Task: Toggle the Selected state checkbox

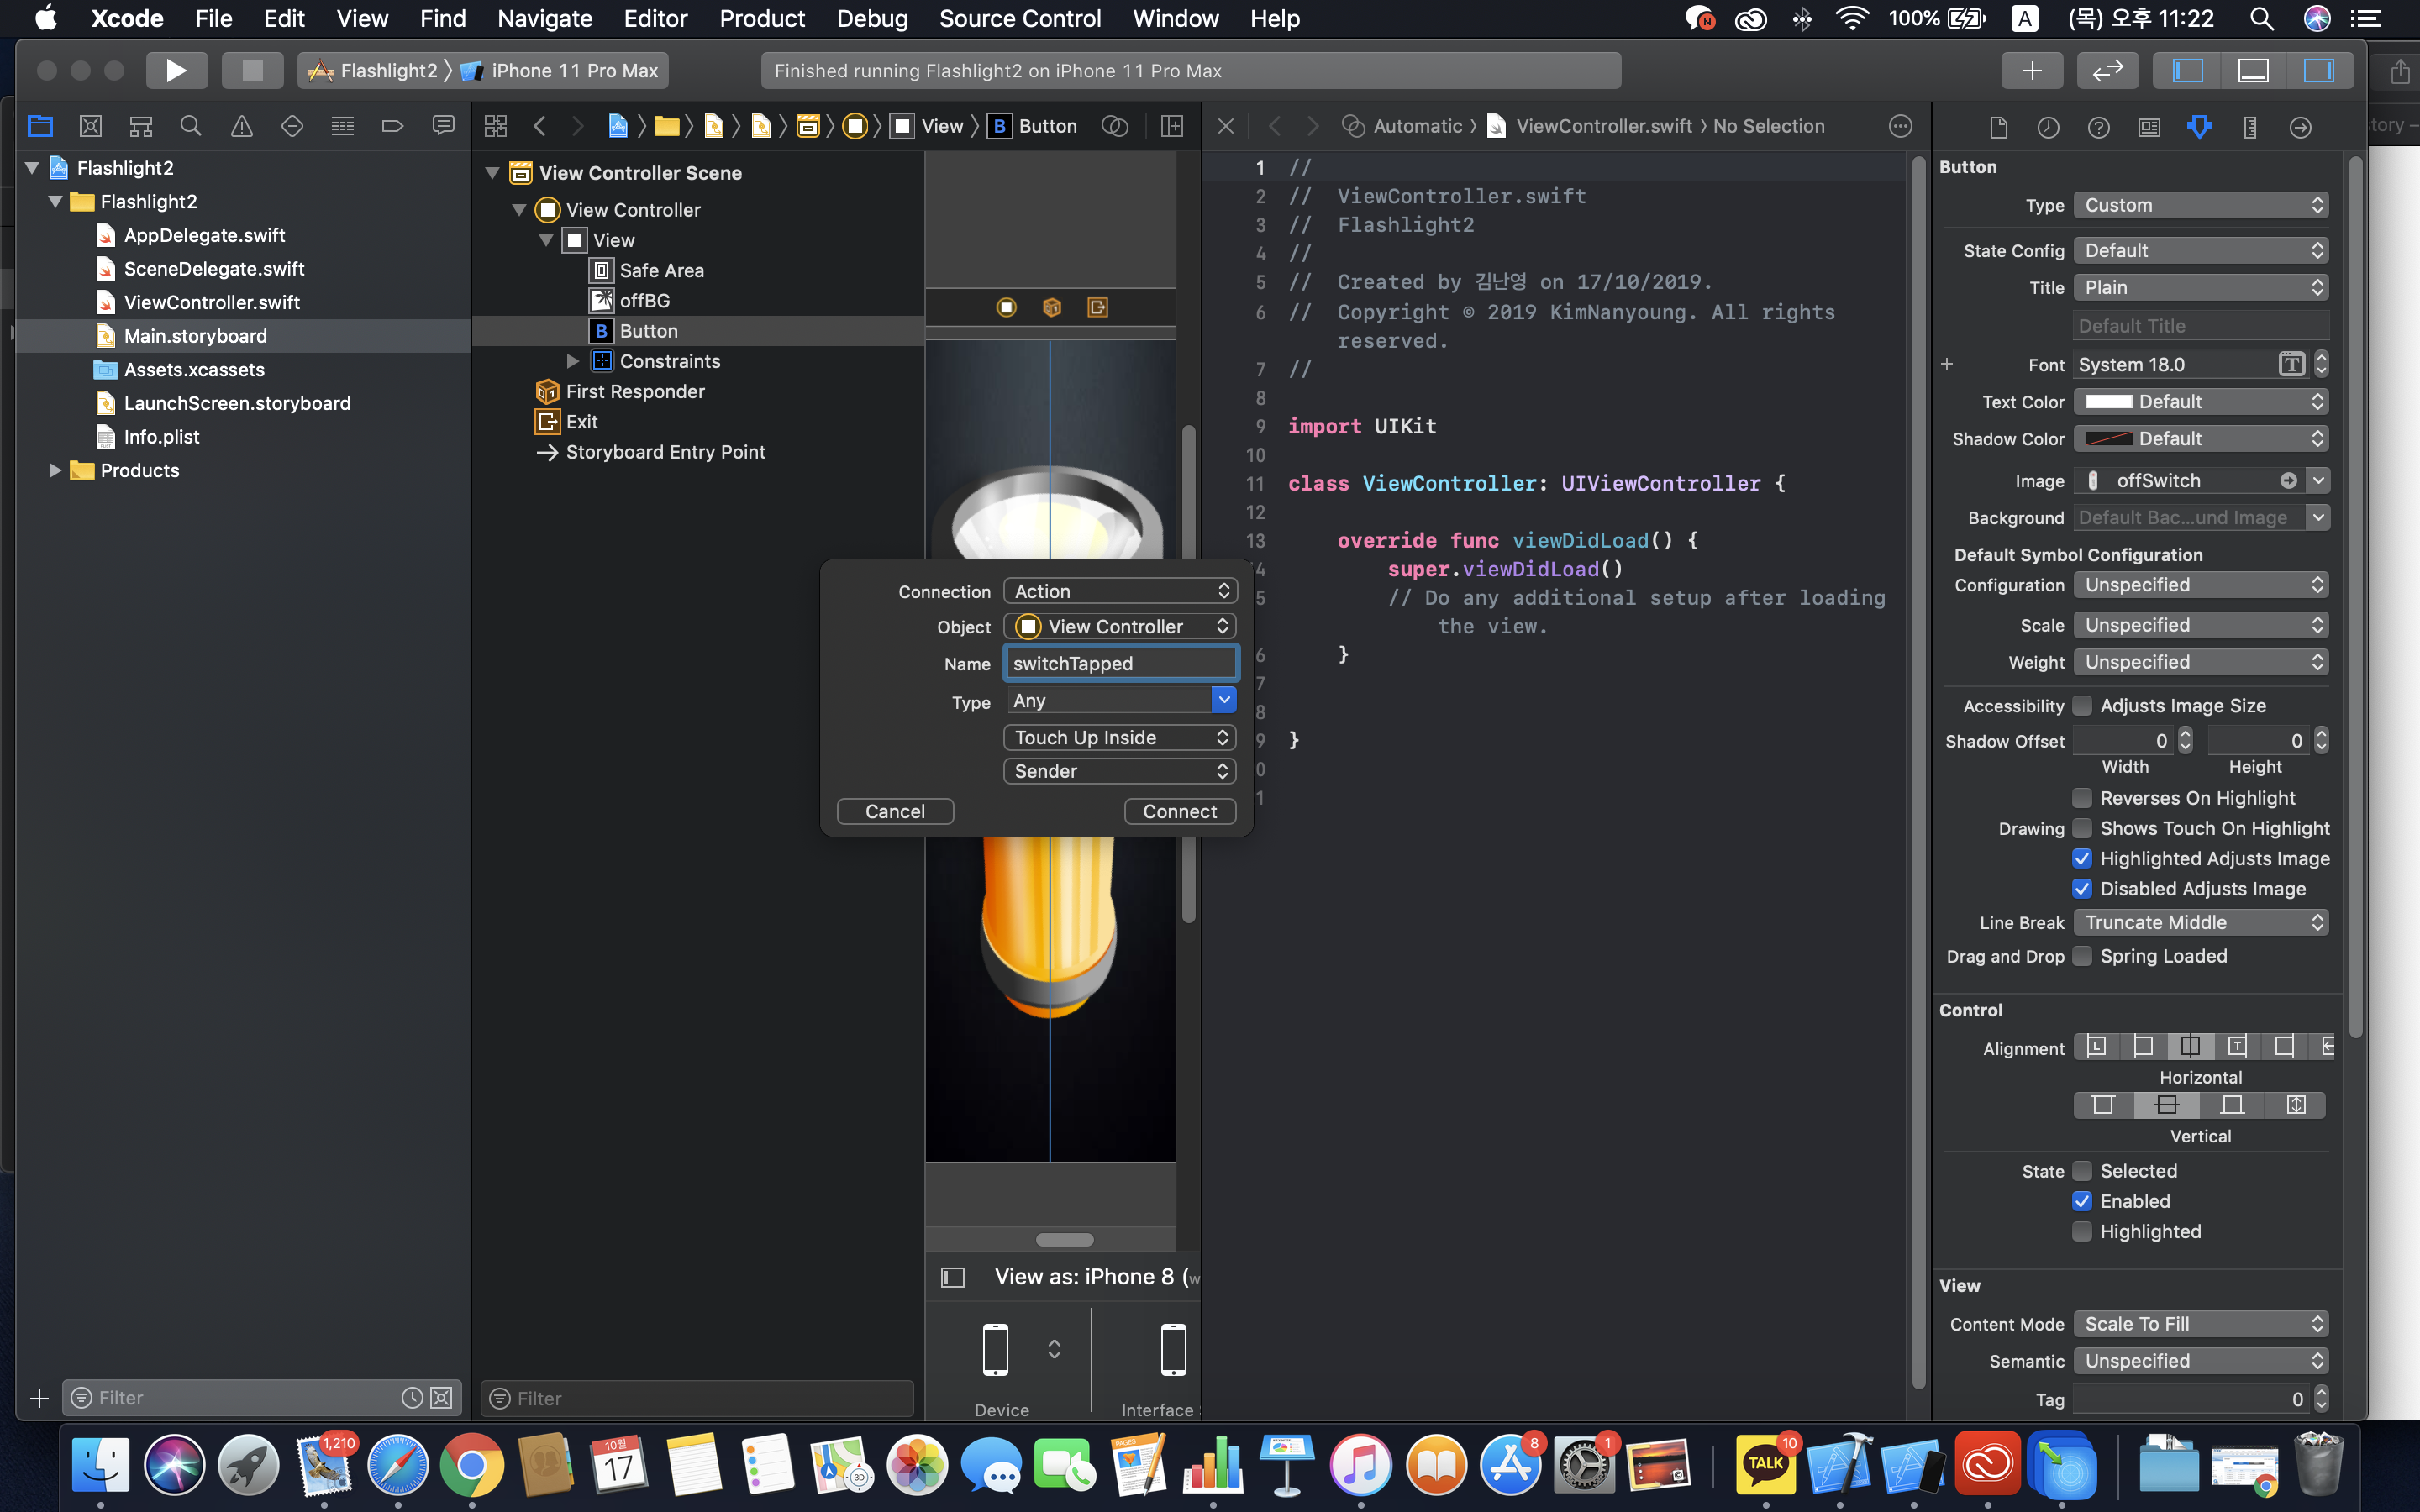Action: pos(2082,1171)
